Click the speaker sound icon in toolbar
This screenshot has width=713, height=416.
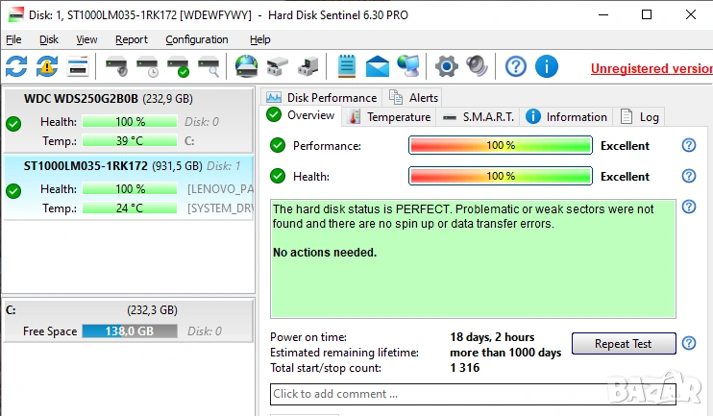pyautogui.click(x=477, y=66)
